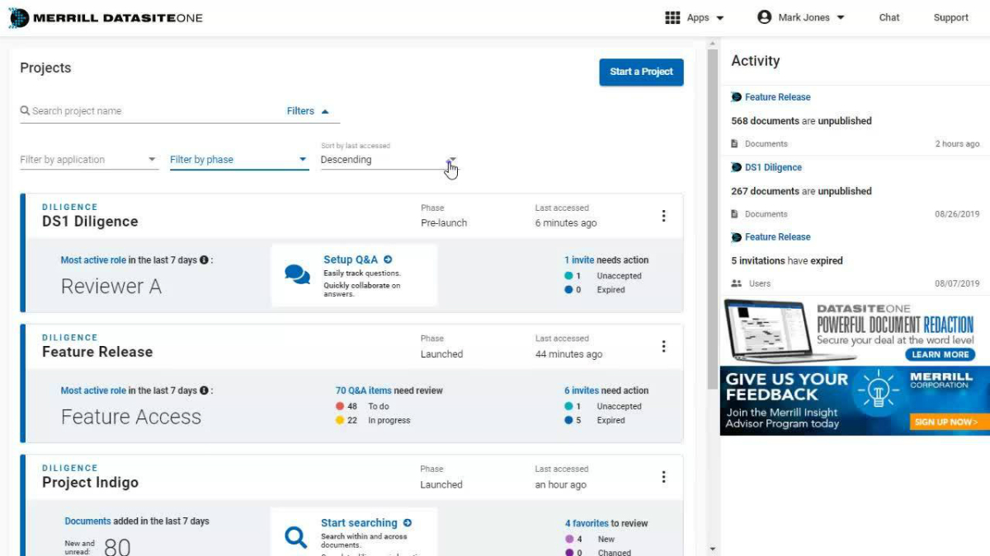The image size is (990, 556).
Task: Click '267 documents are unpublished' text
Action: point(801,191)
